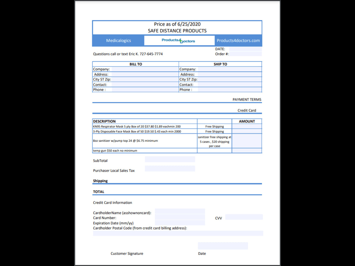Click the Products4doctors.com header text

(x=238, y=40)
